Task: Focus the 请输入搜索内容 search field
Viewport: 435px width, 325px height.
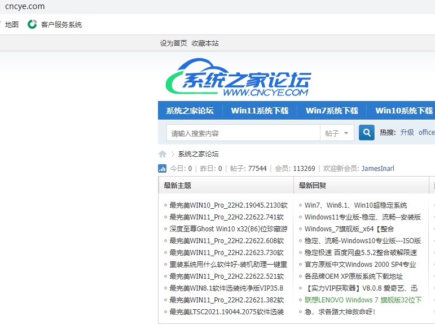Action: pos(244,133)
